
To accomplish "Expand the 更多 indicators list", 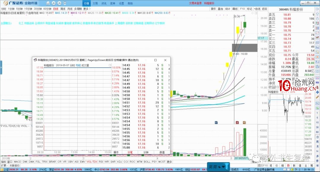I will click(169, 162).
